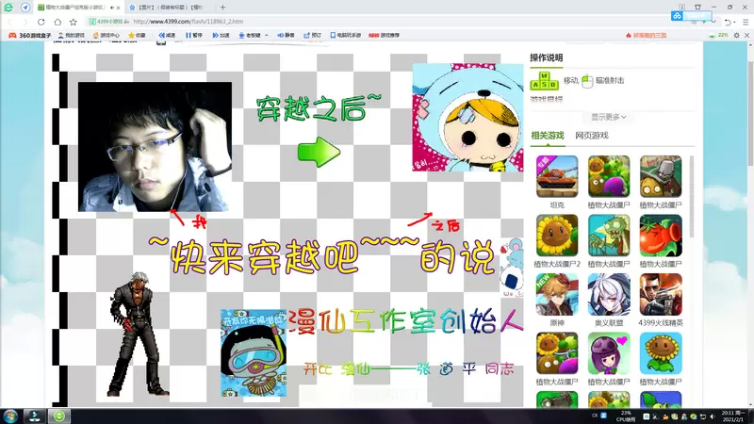
Task: Click the green arrow in the game
Action: (x=319, y=152)
